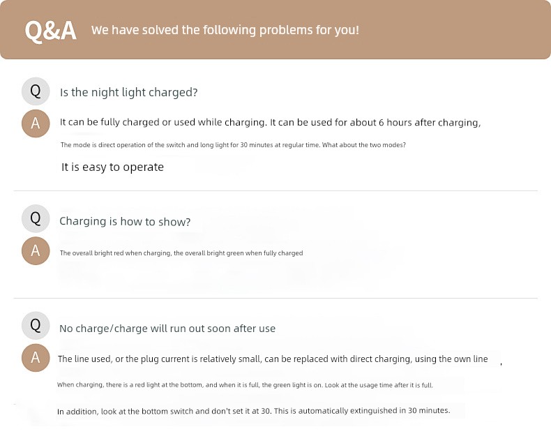Image resolution: width=551 pixels, height=436 pixels.
Task: Click the Q icon beside 'No charge/charge will run out'
Action: pos(36,325)
